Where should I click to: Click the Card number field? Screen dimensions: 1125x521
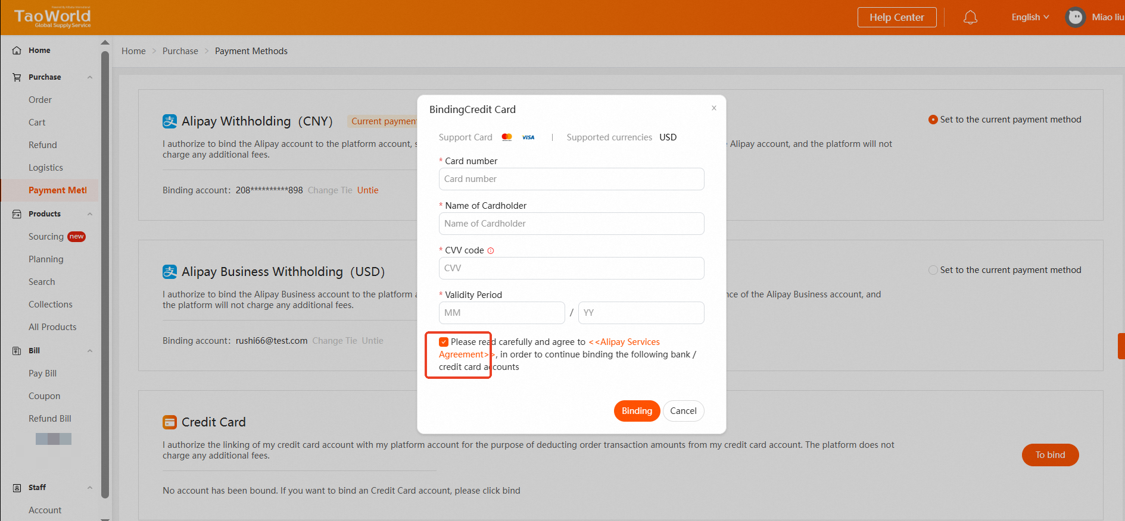click(572, 179)
